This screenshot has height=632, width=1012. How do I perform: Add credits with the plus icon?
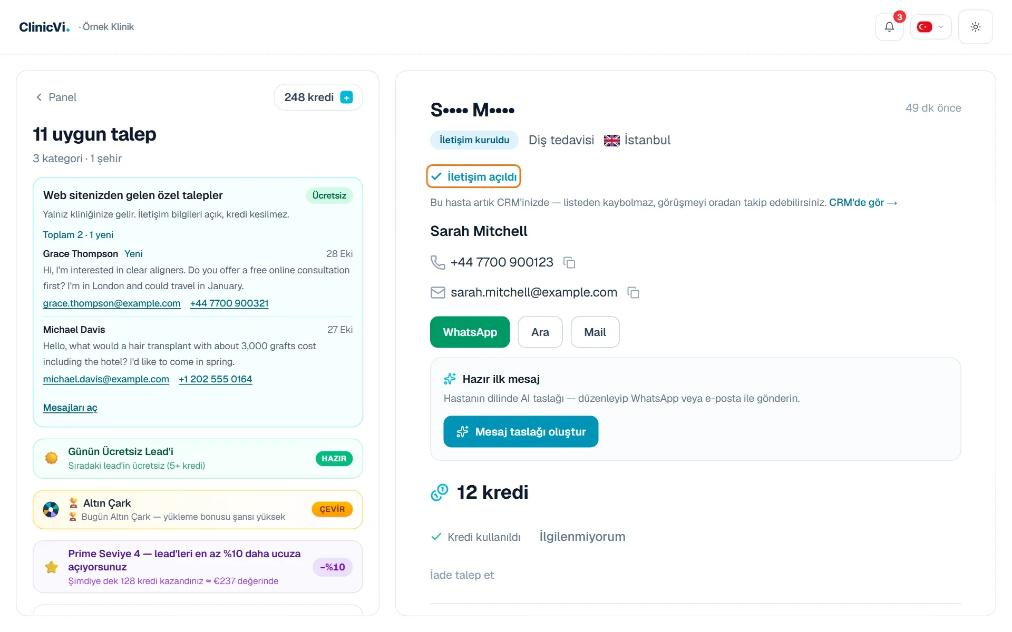(x=346, y=97)
